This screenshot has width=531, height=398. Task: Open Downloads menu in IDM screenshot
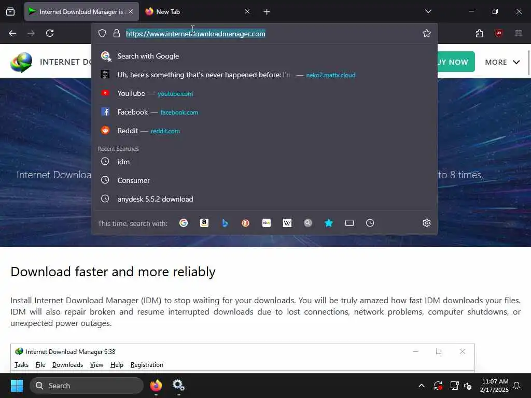pyautogui.click(x=67, y=365)
